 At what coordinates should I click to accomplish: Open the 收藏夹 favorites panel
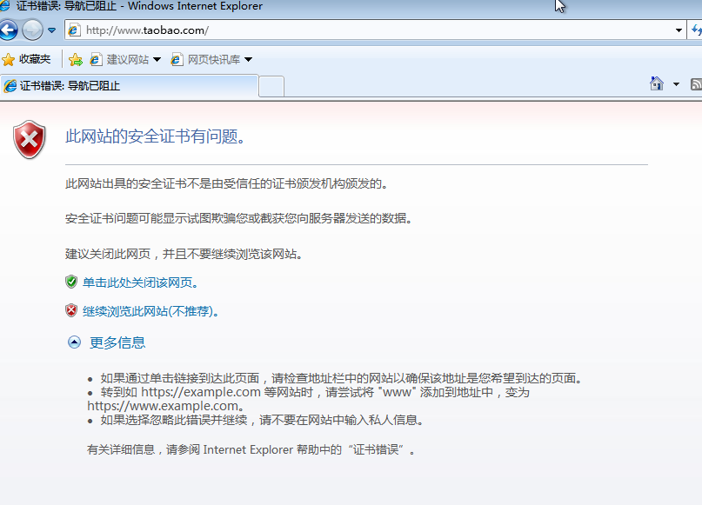[x=26, y=59]
